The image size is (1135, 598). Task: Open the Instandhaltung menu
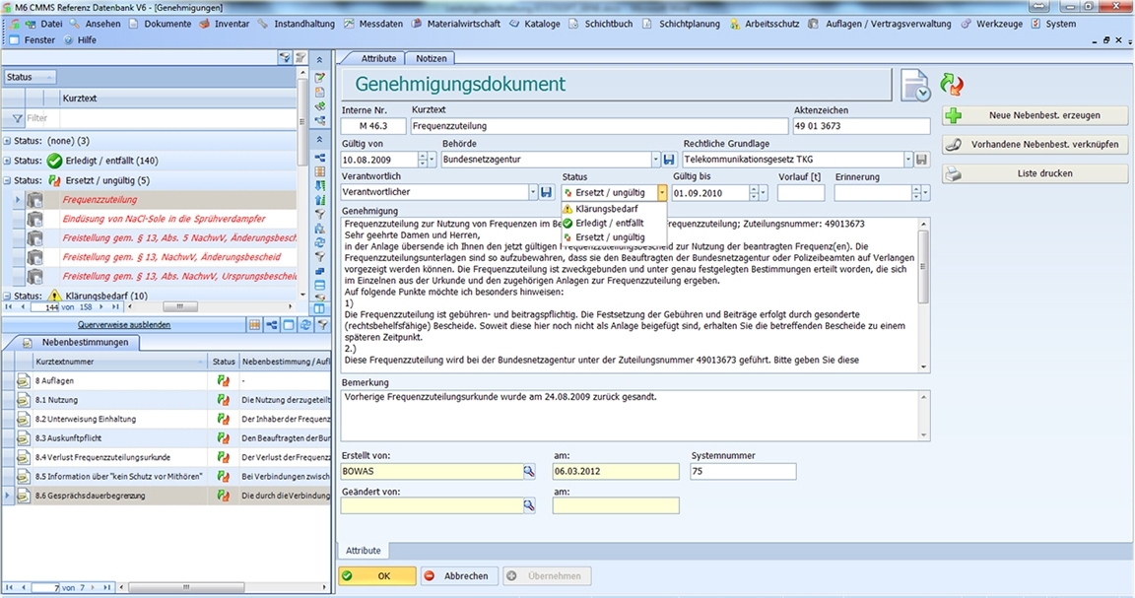[304, 24]
